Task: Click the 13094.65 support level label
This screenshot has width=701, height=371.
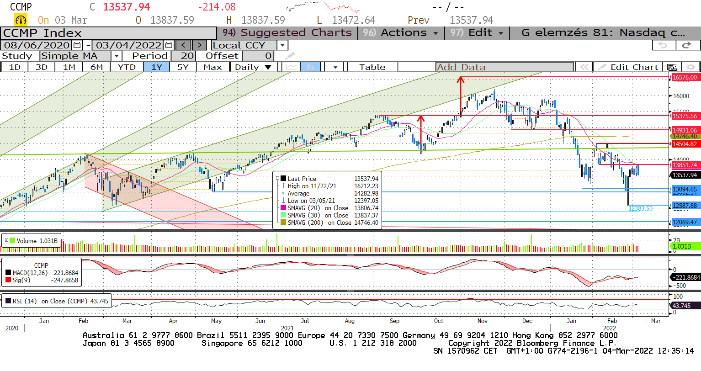Action: (x=685, y=189)
